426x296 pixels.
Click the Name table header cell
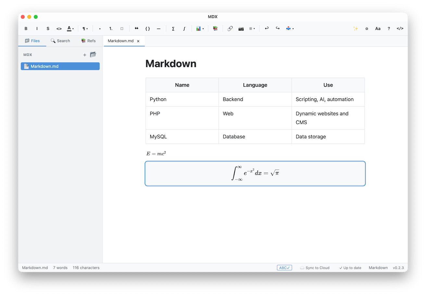(x=182, y=85)
